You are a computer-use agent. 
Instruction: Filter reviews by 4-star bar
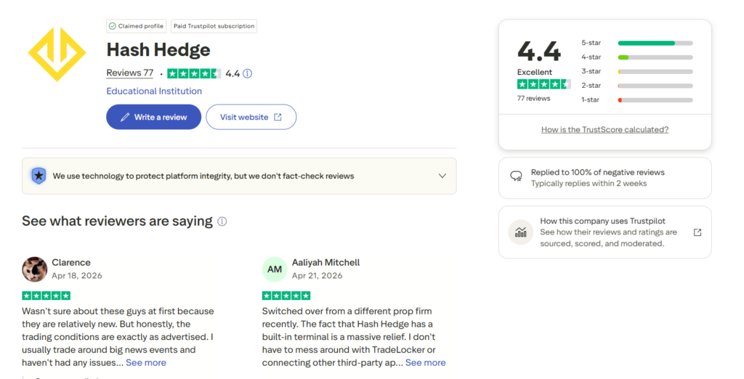coord(636,57)
